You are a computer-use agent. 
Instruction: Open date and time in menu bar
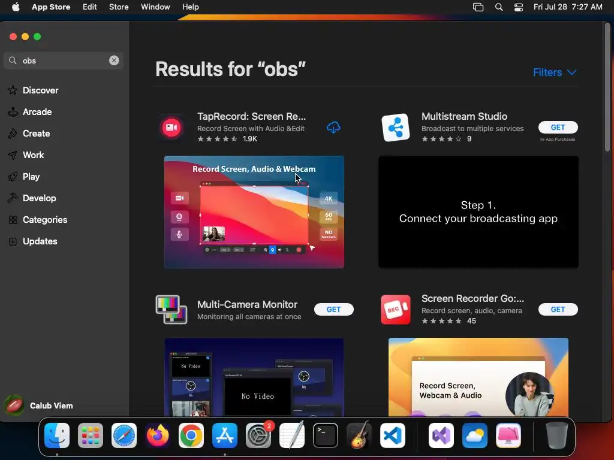[568, 7]
